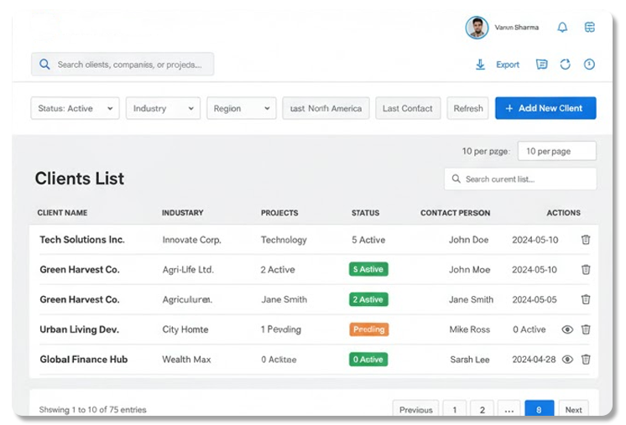Toggle view eye for Urban Living Dev.
The width and height of the screenshot is (626, 425).
[567, 329]
